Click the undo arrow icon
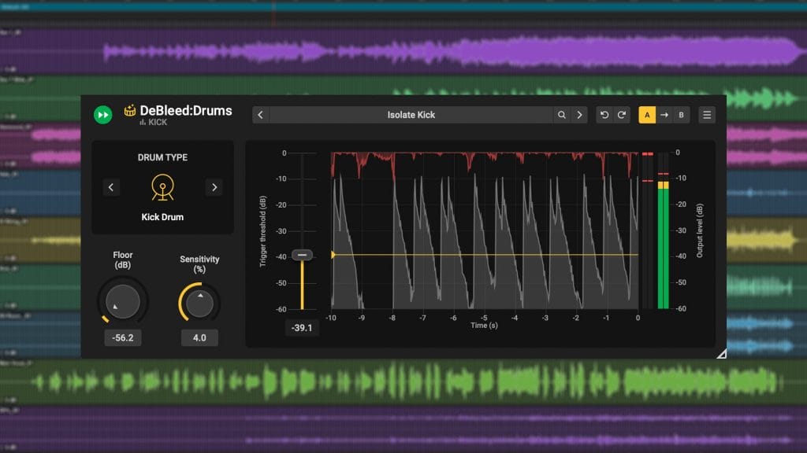Screen dimensions: 807x453 (x=604, y=115)
